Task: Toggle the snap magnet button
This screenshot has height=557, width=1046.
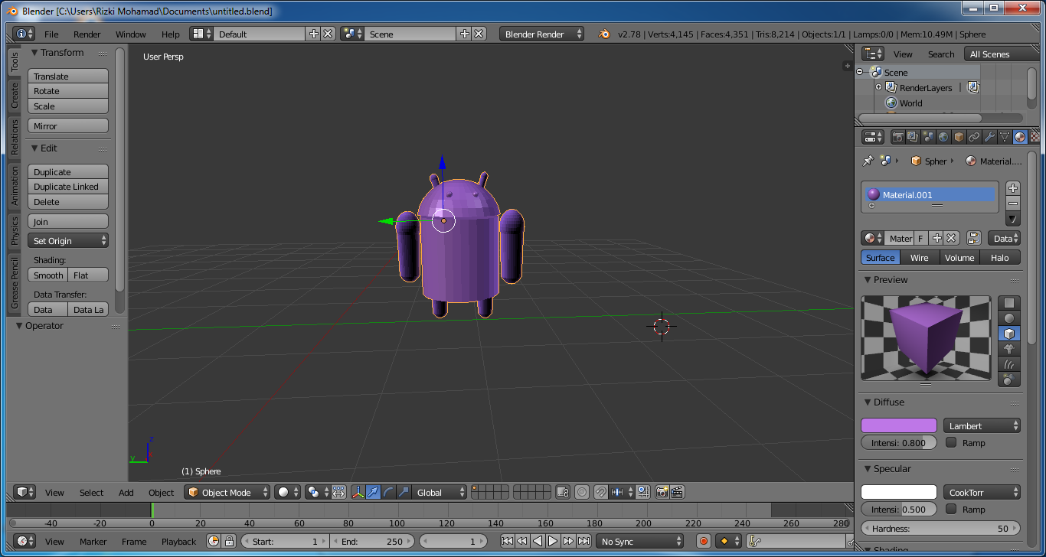Action: pyautogui.click(x=601, y=492)
